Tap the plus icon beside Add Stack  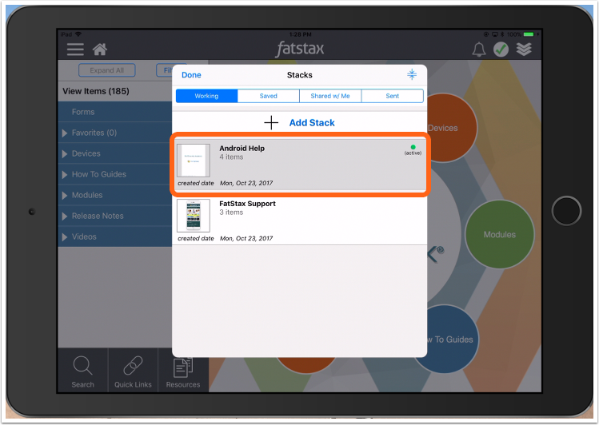pos(271,123)
